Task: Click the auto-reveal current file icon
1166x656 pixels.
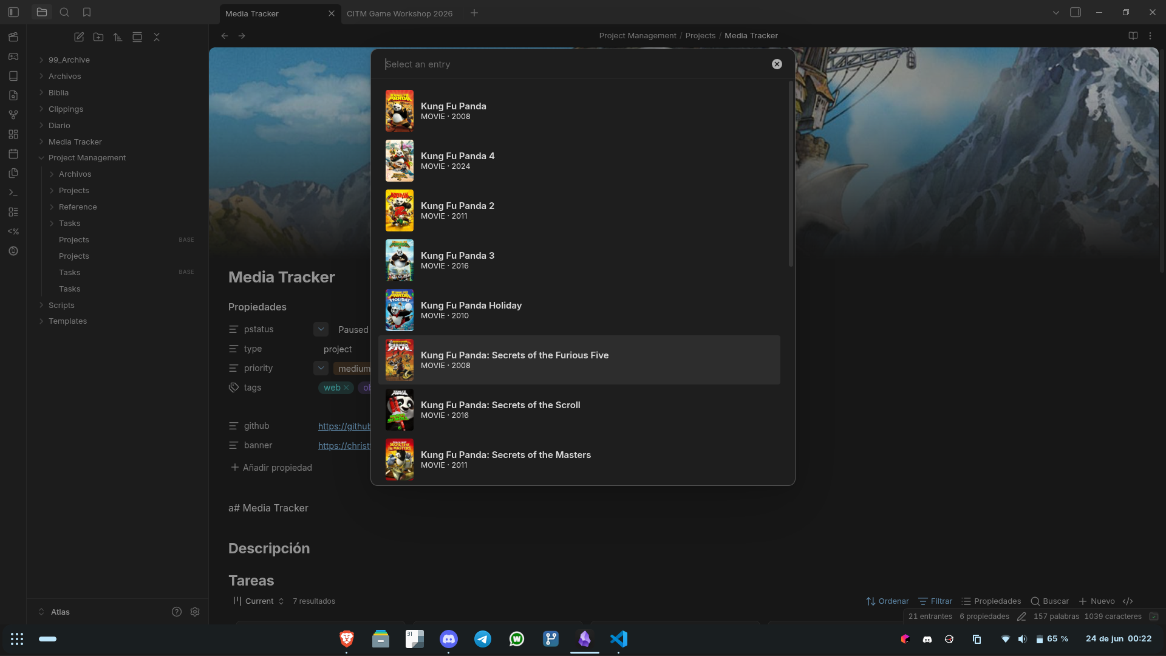Action: (137, 37)
